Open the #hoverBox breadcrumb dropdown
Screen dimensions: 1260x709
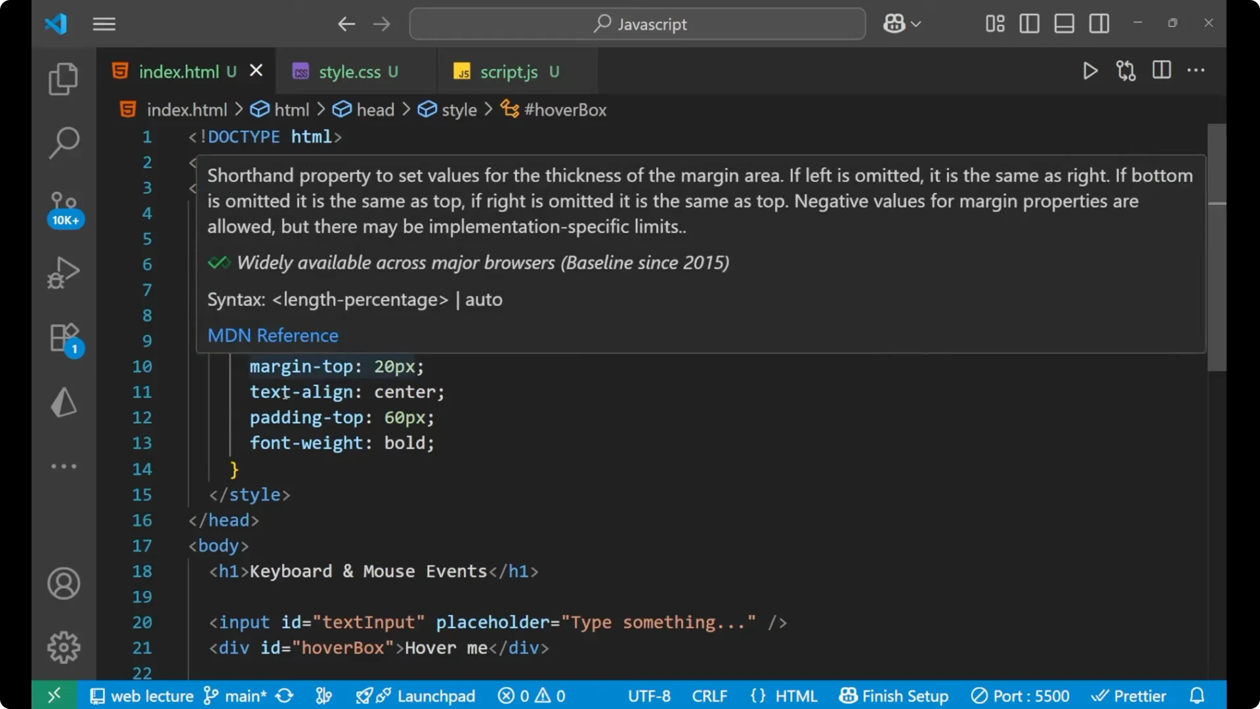click(x=566, y=109)
